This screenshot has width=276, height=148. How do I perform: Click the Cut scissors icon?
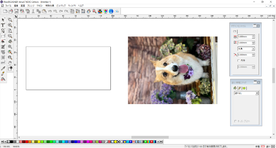(x=33, y=11)
